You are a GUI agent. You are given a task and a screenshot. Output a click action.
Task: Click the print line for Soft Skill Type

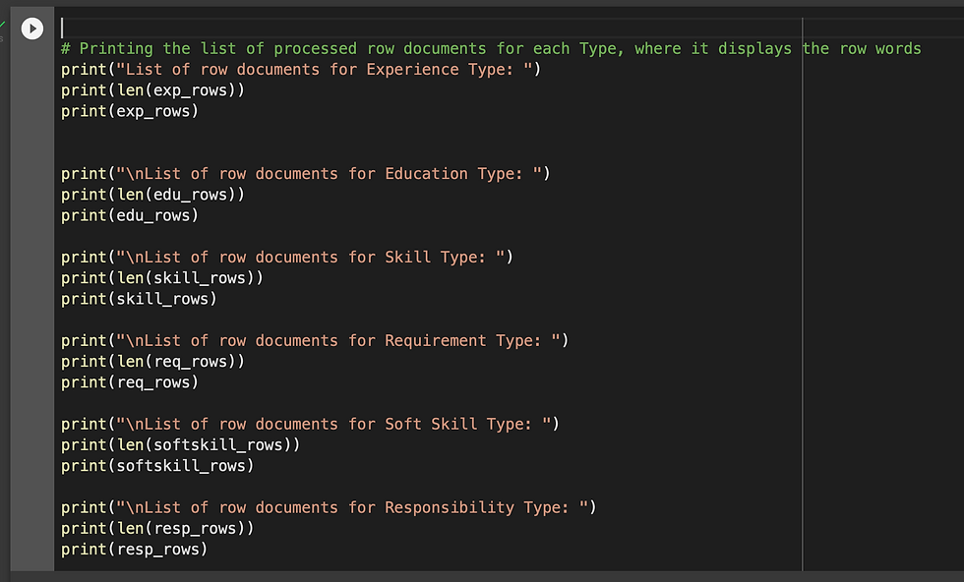310,425
